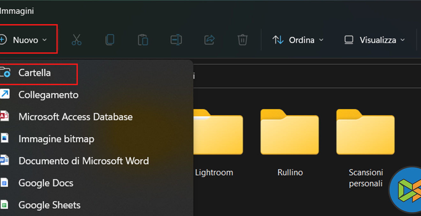Select Microsoft Access Database option
The width and height of the screenshot is (421, 216).
75,117
